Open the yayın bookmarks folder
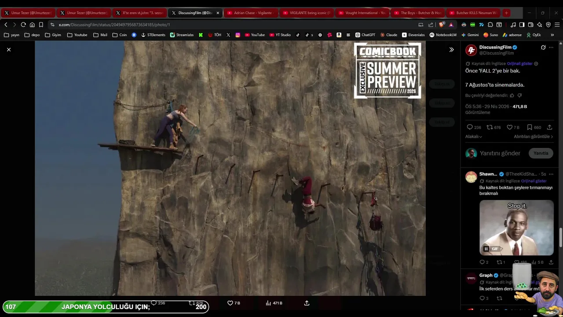563x317 pixels. 11,35
